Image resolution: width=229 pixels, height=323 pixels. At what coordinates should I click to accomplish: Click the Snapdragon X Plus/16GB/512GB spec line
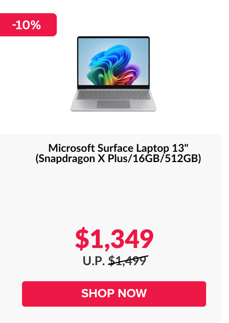point(118,159)
